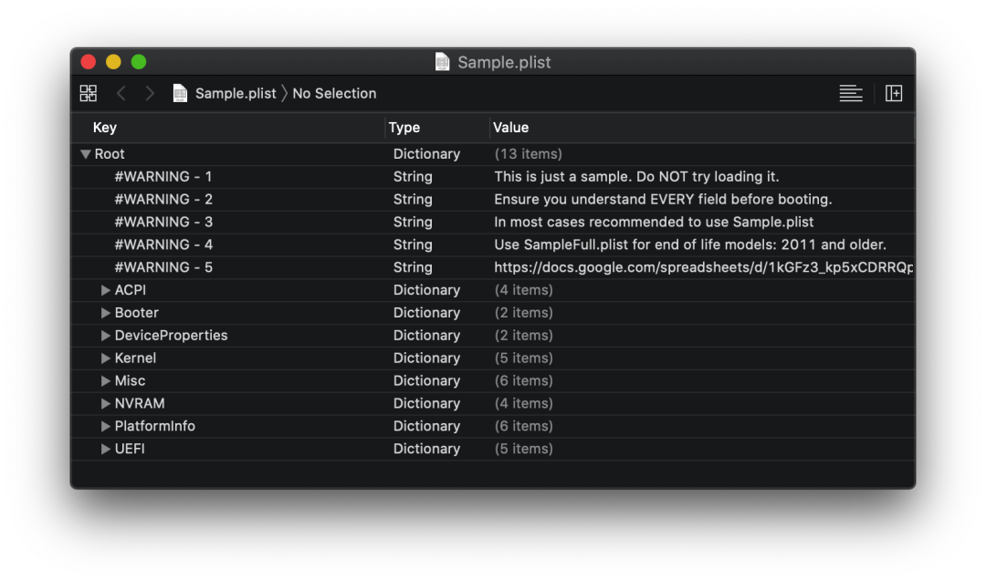
Task: Go forward with the right chevron
Action: coord(150,94)
